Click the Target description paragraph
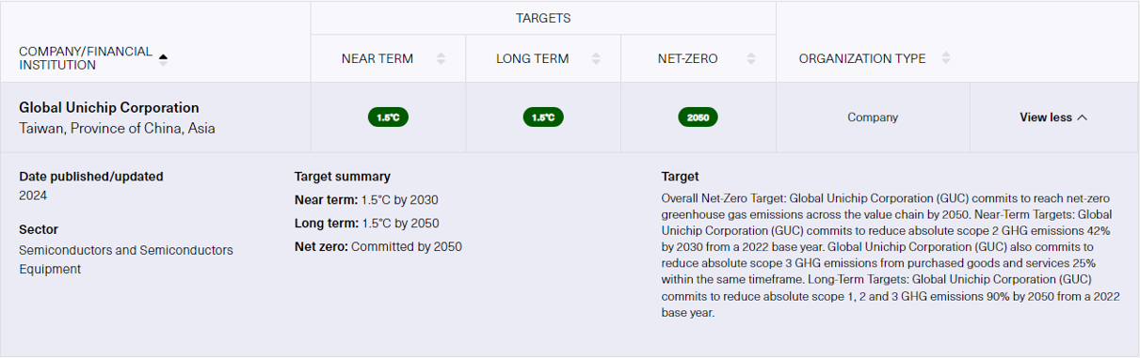The height and width of the screenshot is (358, 1140). pyautogui.click(x=889, y=256)
